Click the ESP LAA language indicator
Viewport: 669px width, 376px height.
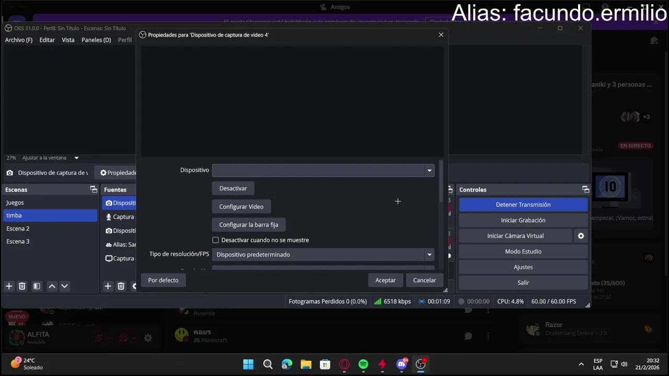point(598,364)
